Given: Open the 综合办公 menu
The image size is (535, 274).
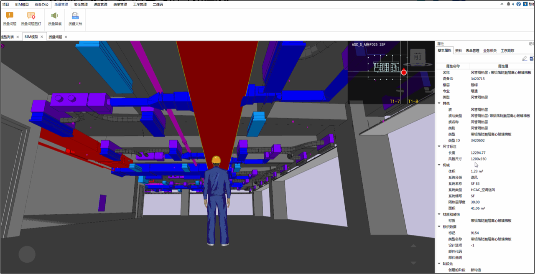Looking at the screenshot, I should 42,4.
